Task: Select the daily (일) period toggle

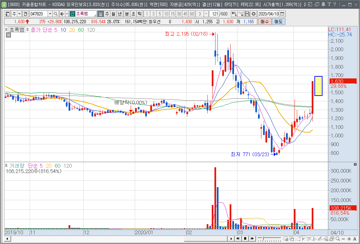Action: click(100, 14)
